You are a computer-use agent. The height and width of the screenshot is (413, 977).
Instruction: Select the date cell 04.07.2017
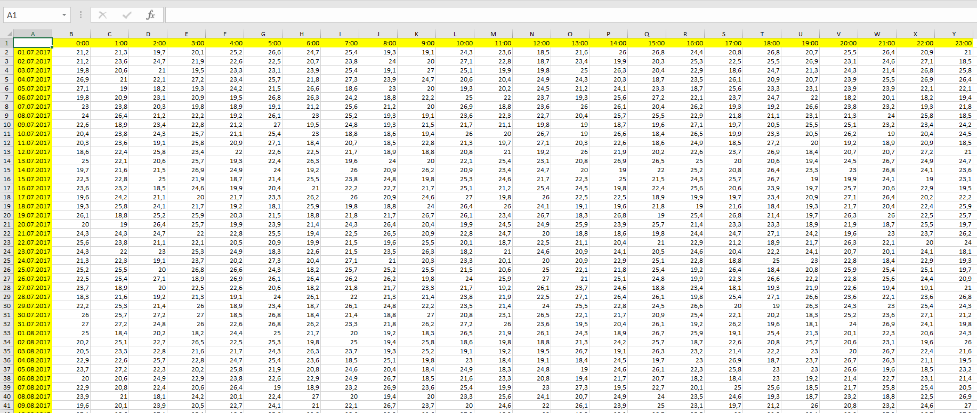tap(33, 79)
